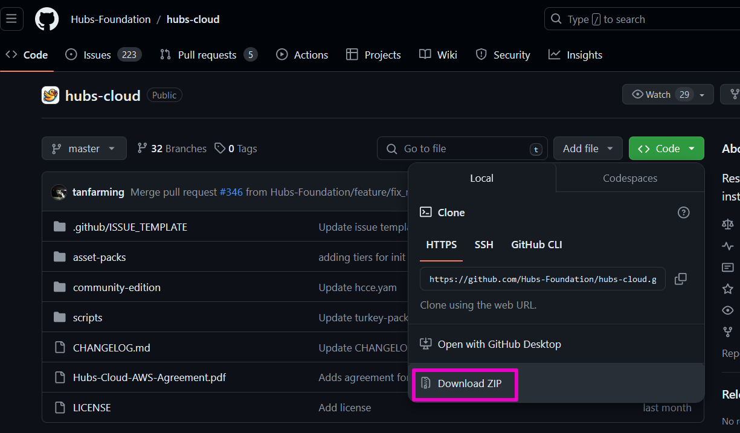Image resolution: width=740 pixels, height=433 pixels.
Task: Open 'Update hcce.yaml' commit message
Action: pyautogui.click(x=358, y=287)
